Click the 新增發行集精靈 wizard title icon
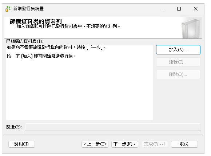This screenshot has width=211, height=156. click(8, 9)
